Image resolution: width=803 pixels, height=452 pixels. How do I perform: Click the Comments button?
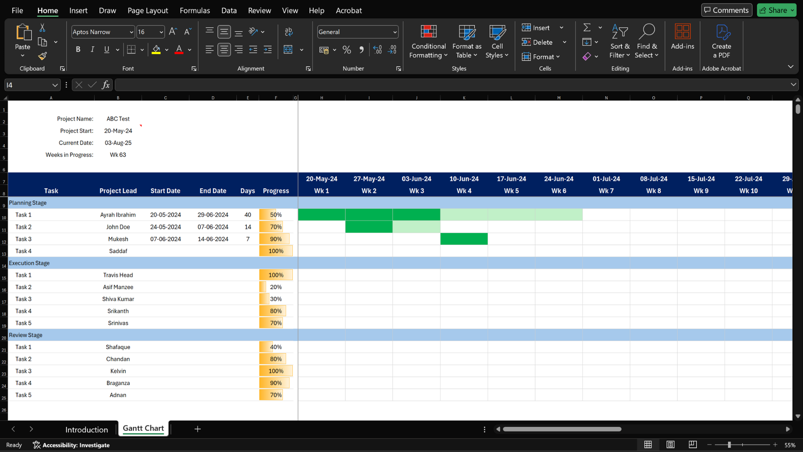[x=726, y=10]
